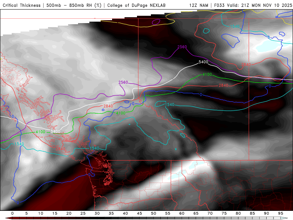
Task: Click the colorbar scale label "10"
Action: coord(41,213)
